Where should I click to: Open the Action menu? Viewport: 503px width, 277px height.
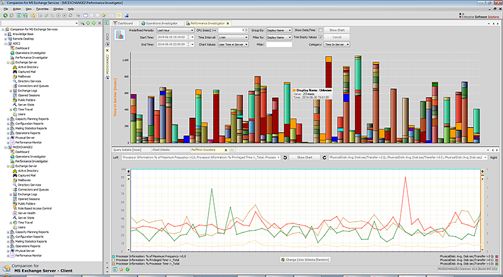[x=16, y=9]
